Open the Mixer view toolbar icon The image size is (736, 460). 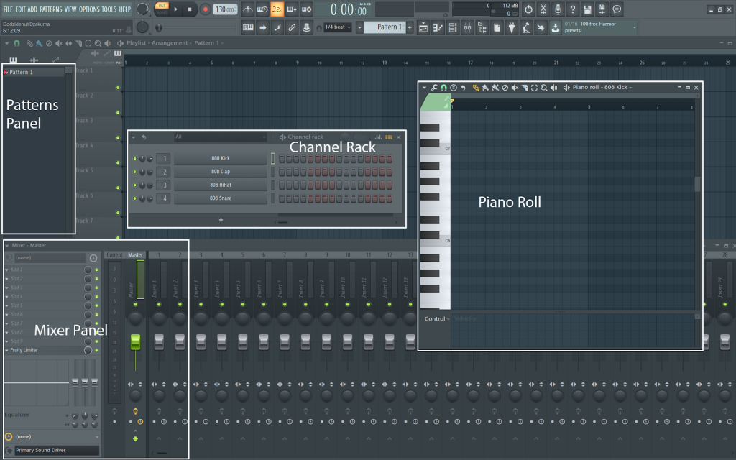(x=467, y=28)
